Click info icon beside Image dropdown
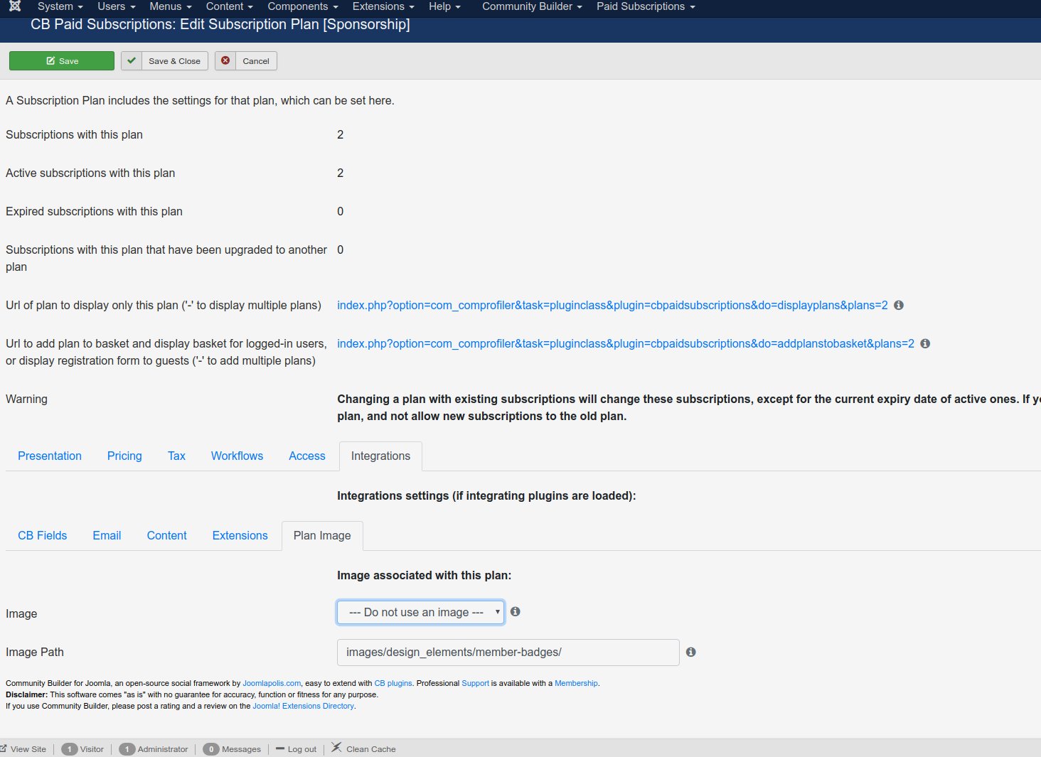Screen dimensions: 1041x757 click(516, 611)
